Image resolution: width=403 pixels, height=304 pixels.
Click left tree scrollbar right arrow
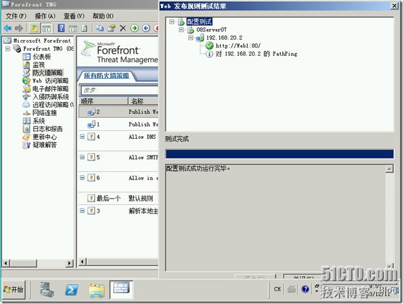pos(69,263)
